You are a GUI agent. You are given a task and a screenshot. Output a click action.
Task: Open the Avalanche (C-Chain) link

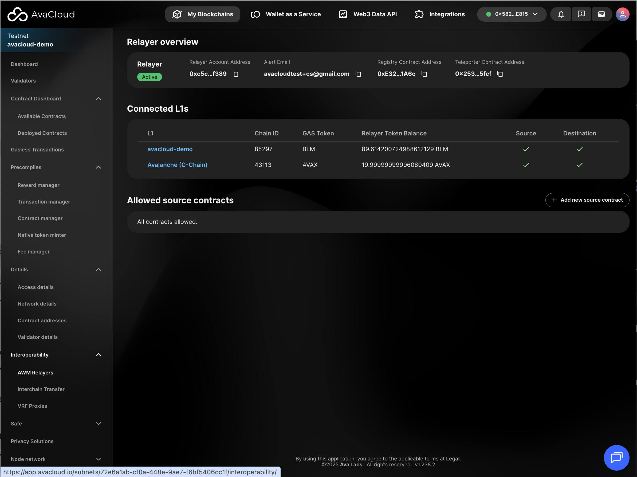(x=177, y=165)
